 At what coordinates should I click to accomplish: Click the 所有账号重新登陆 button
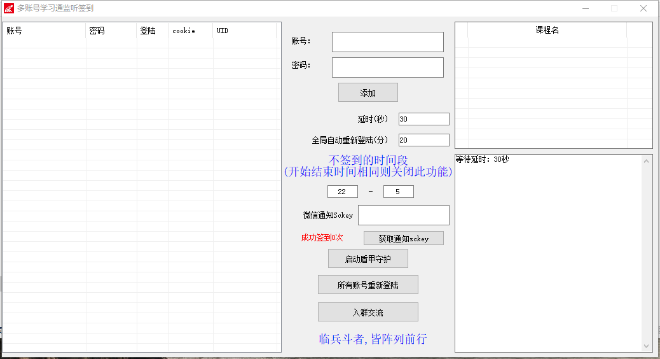click(368, 285)
